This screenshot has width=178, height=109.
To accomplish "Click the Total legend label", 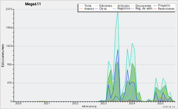I will pyautogui.click(x=88, y=6).
